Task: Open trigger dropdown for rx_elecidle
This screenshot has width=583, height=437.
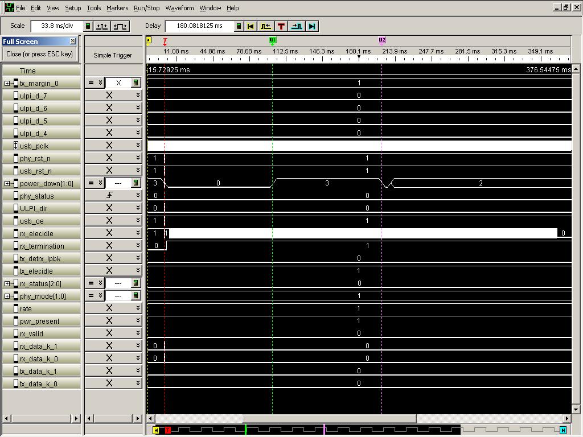Action: (138, 233)
